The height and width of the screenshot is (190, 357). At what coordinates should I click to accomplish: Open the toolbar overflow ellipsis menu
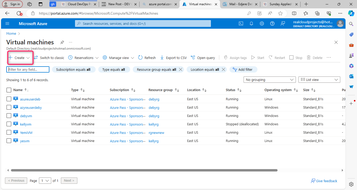coord(329,58)
